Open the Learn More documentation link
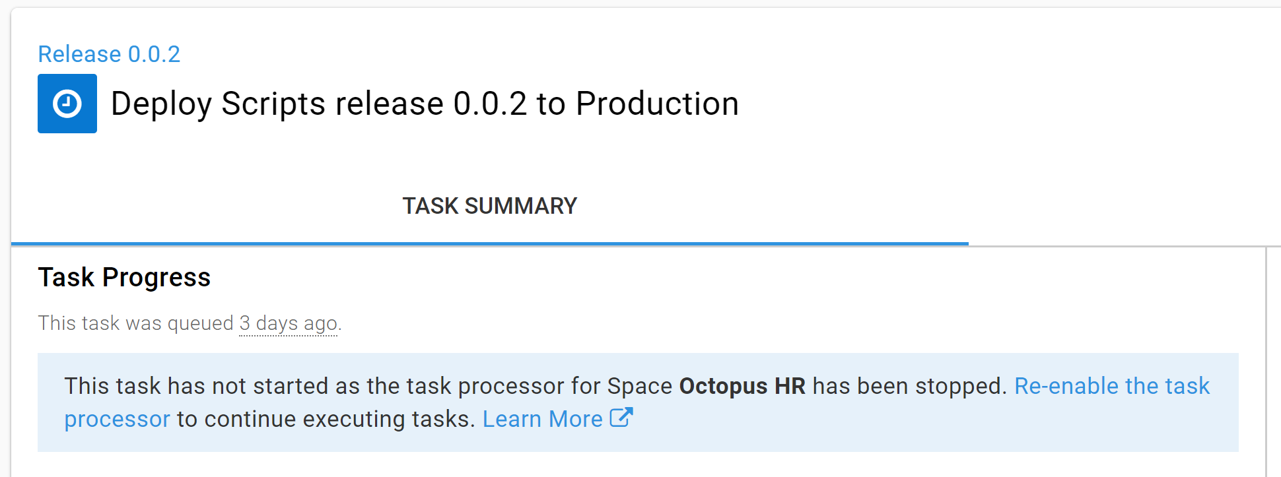 coord(541,418)
